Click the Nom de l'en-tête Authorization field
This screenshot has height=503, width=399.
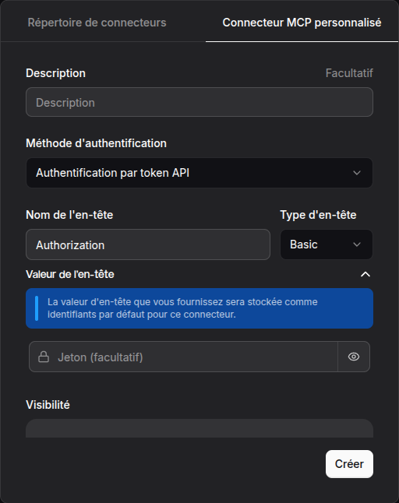pos(148,244)
